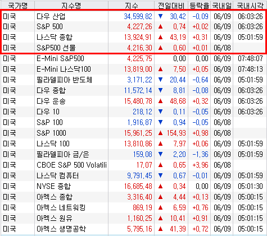The image size is (267, 236).
Task: Click the red up arrow for 나스닥 종합
Action: pyautogui.click(x=160, y=37)
